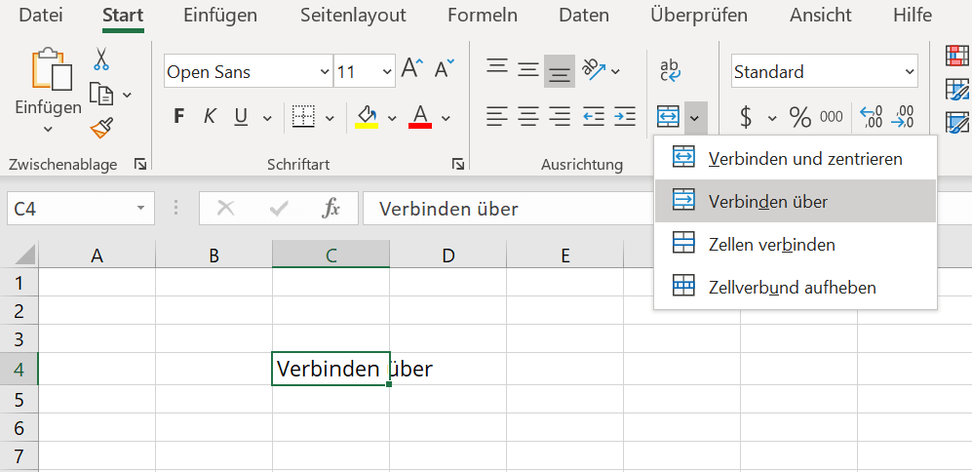Click the increase indent icon

[x=624, y=117]
